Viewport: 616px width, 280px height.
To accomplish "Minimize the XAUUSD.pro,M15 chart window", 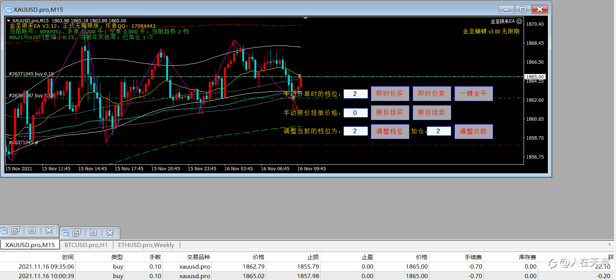I will click(x=506, y=9).
